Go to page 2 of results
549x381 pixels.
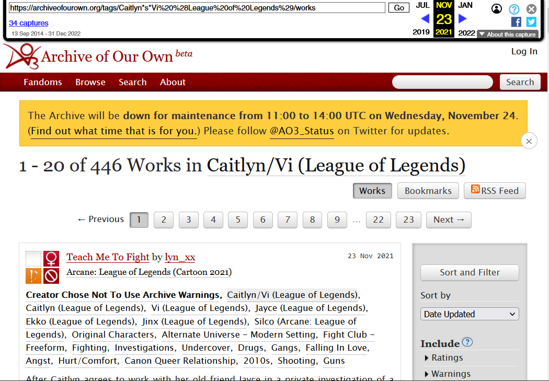tap(164, 220)
